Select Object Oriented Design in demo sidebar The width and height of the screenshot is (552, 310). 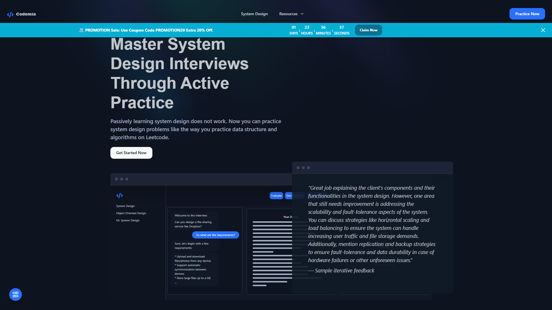(x=131, y=213)
